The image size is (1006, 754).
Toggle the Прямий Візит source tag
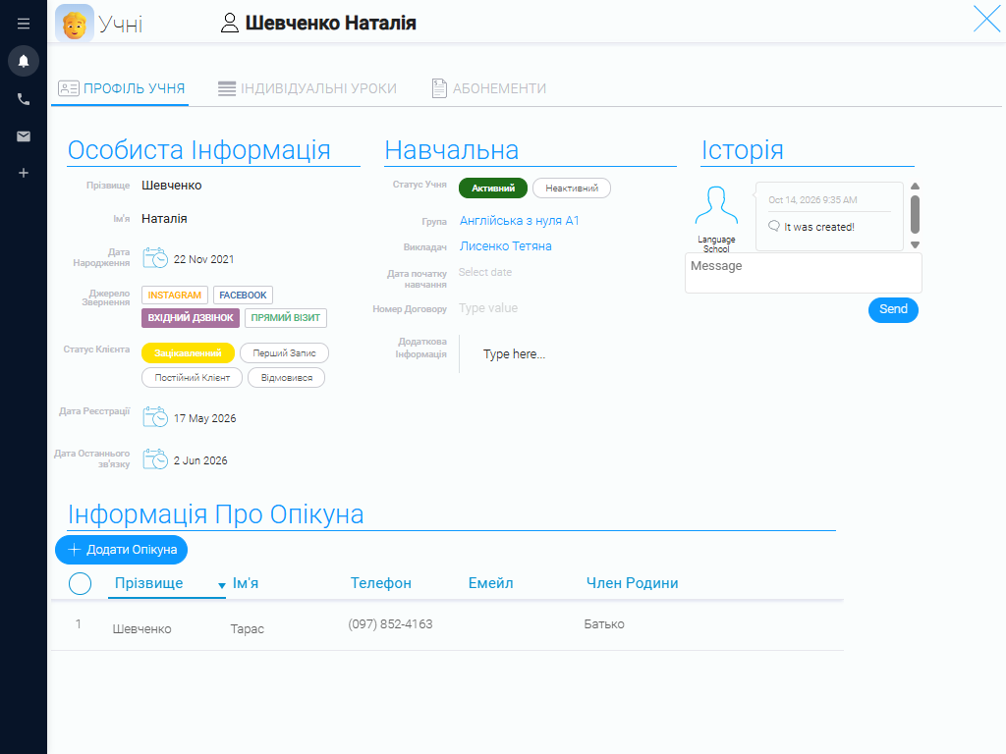286,317
